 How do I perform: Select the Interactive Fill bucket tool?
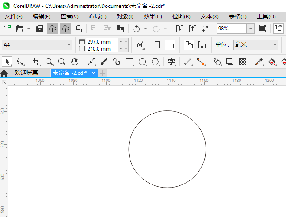(x=272, y=62)
